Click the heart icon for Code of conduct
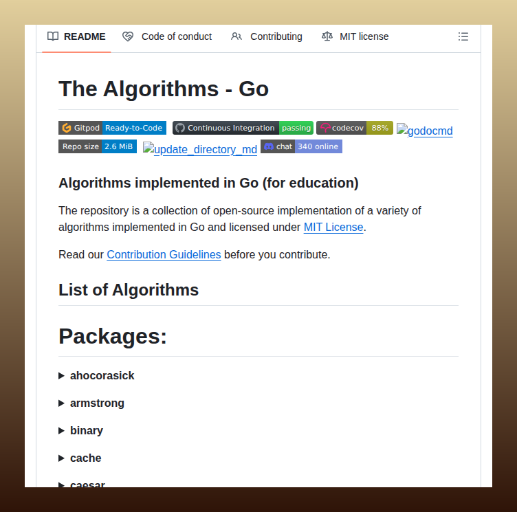This screenshot has height=512, width=517. [x=128, y=36]
